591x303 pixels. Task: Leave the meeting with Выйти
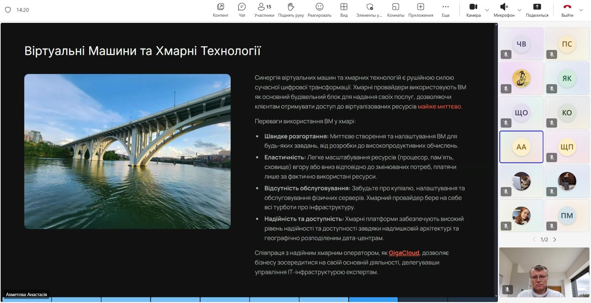coord(567,10)
